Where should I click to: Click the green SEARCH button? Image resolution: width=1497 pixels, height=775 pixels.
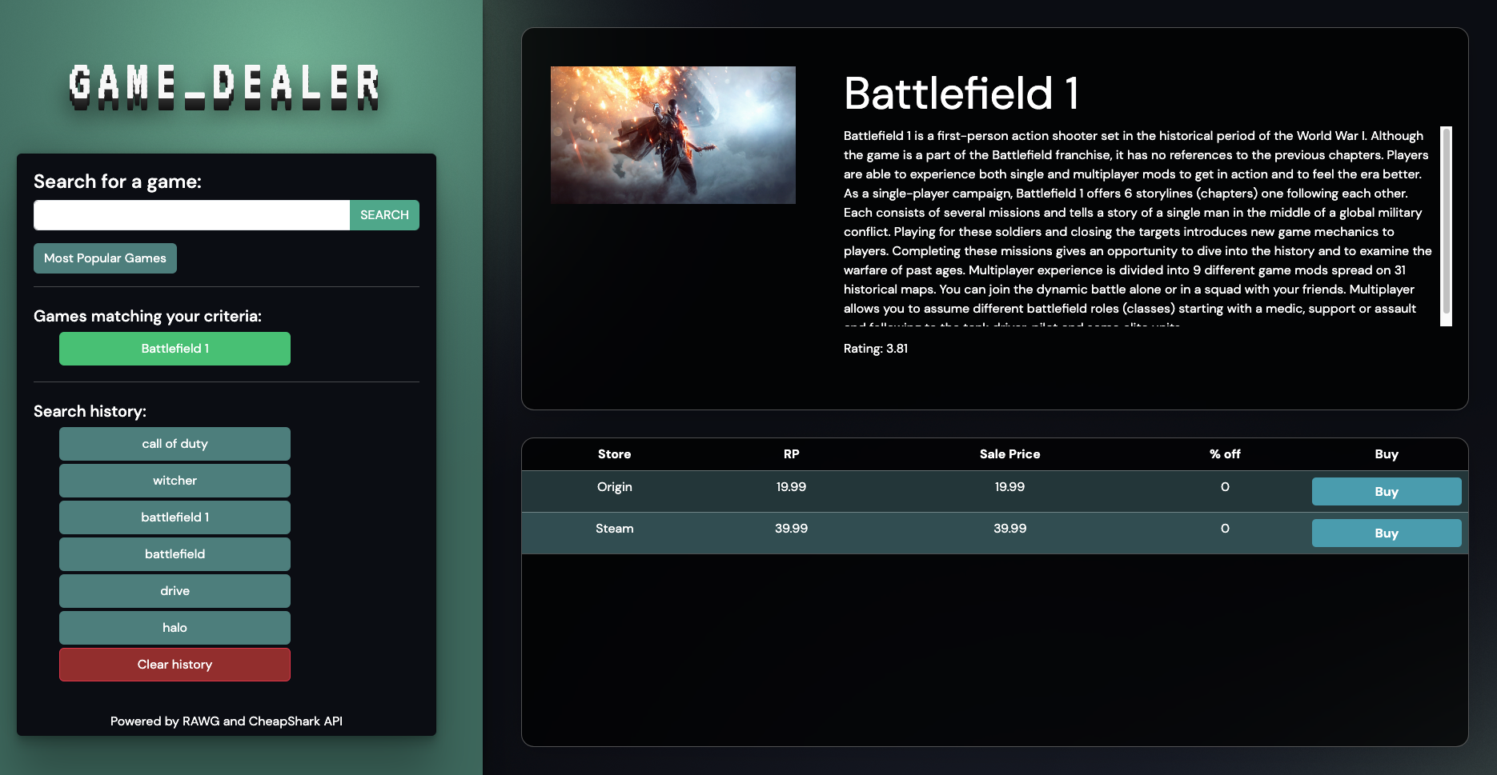point(384,215)
